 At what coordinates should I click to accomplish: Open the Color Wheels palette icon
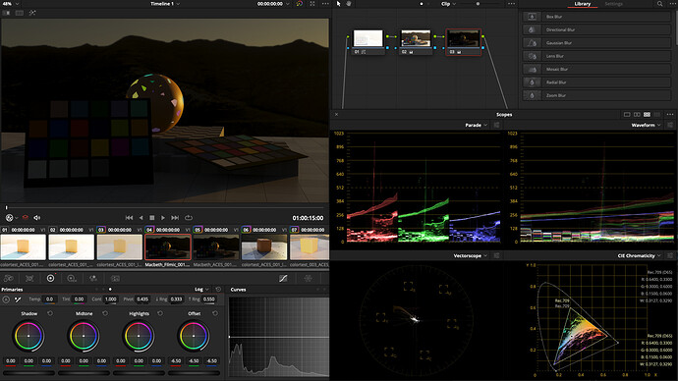[x=50, y=279]
